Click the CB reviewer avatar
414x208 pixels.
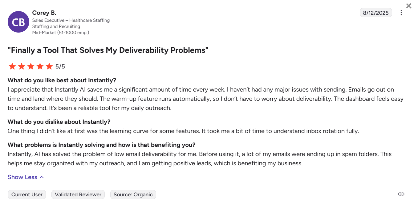(18, 22)
